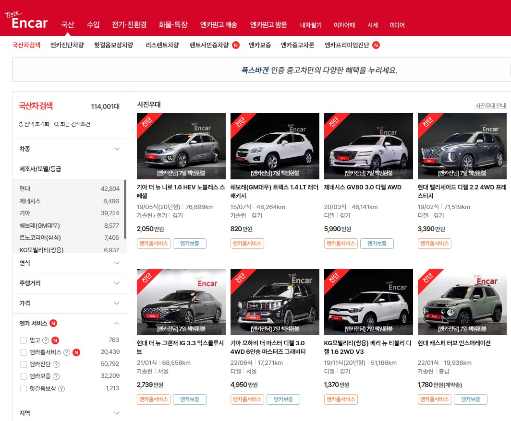Open the 수입 top menu

[93, 25]
